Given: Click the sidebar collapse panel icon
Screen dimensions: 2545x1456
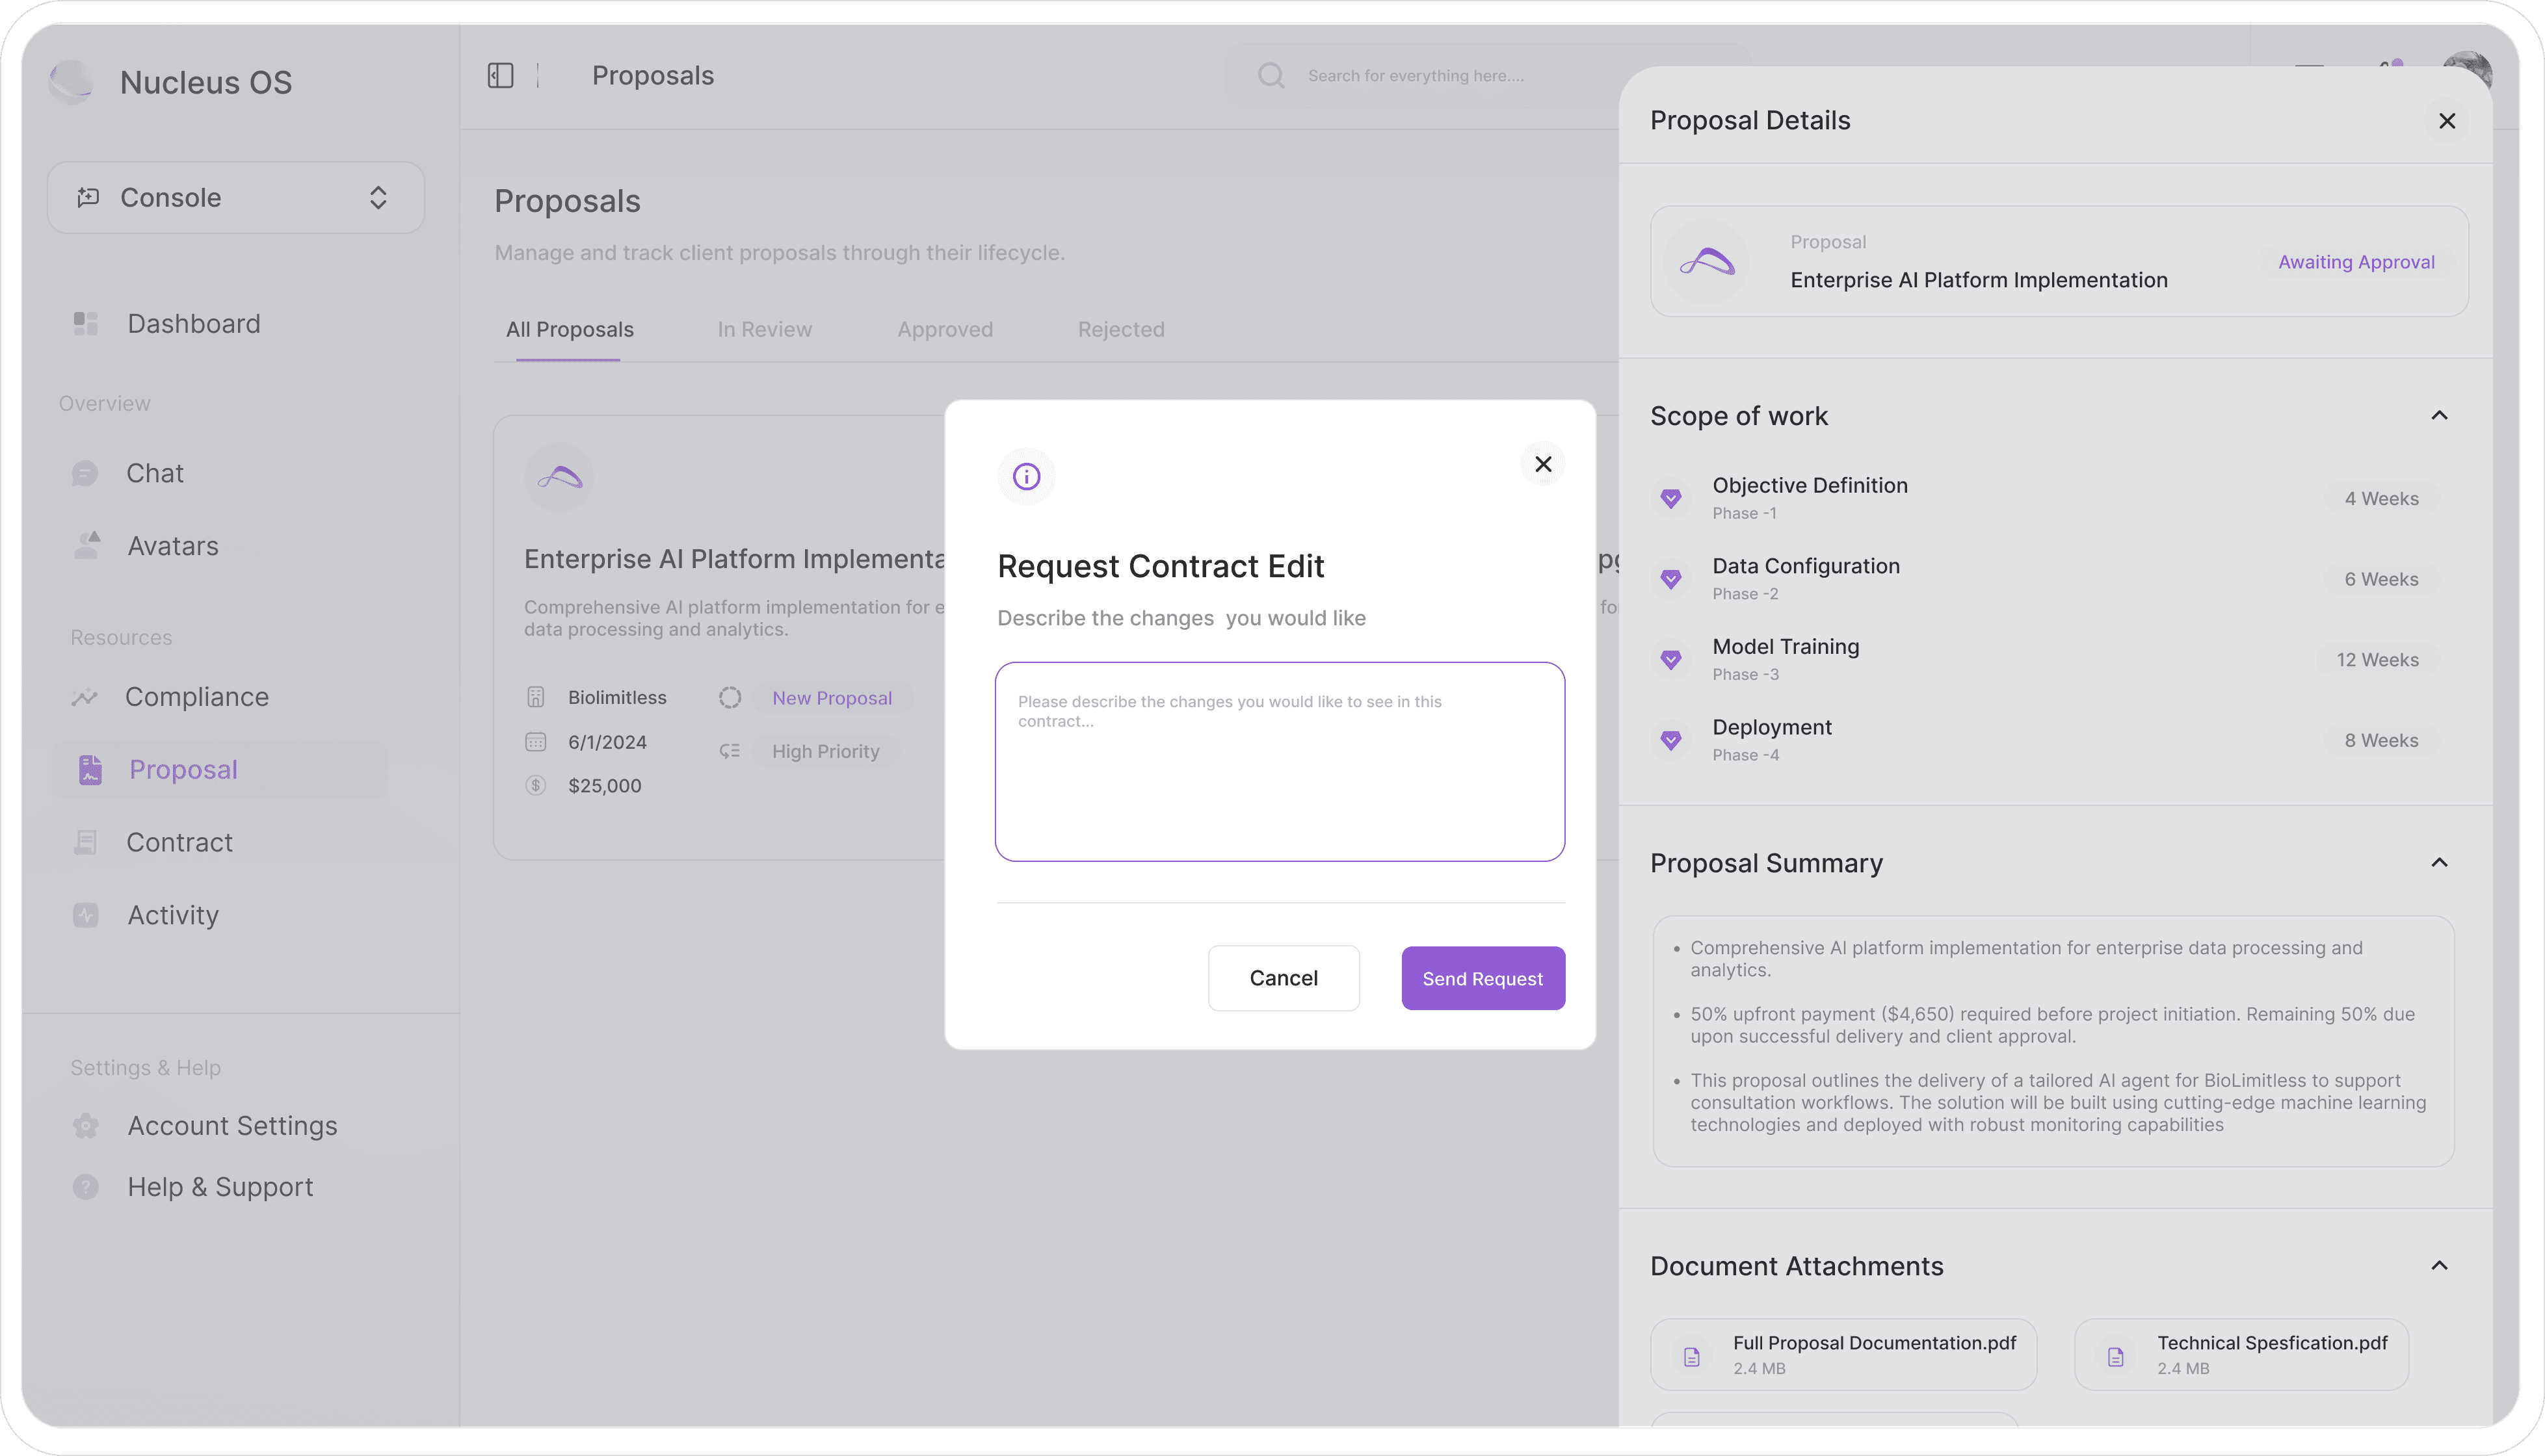Looking at the screenshot, I should click(500, 76).
